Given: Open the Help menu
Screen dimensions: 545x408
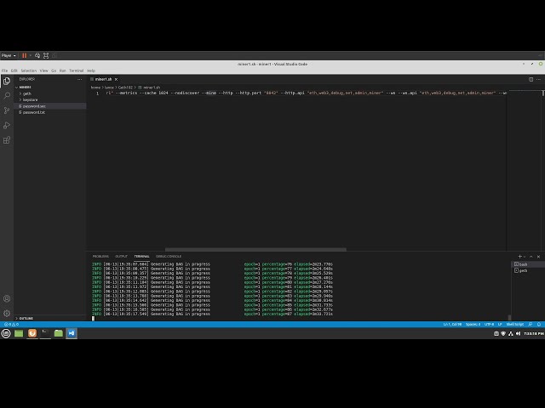Looking at the screenshot, I should 91,71.
